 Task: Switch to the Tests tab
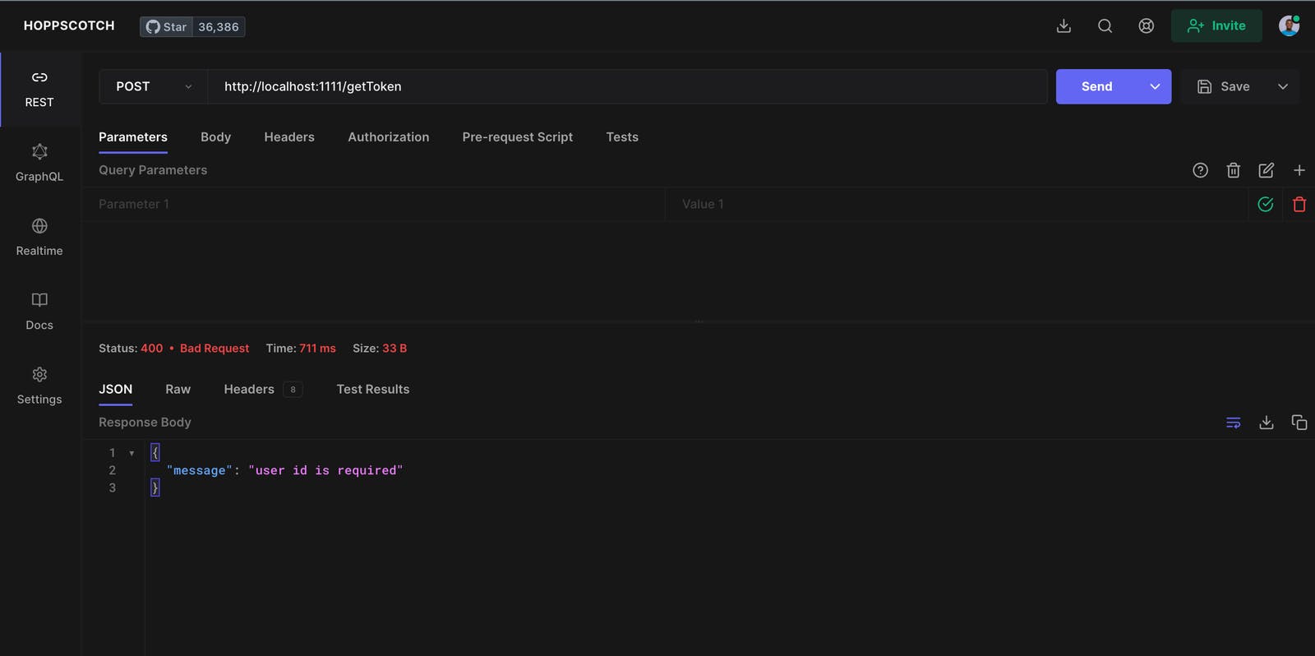click(x=622, y=137)
